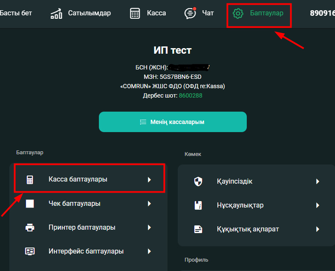Open Чек баптаулары settings row
Viewport: 335px width, 271px height.
coord(90,204)
